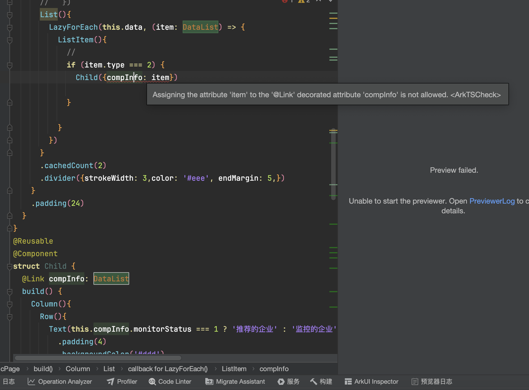
Task: Place cursor on compInfo in Child call
Action: [124, 77]
